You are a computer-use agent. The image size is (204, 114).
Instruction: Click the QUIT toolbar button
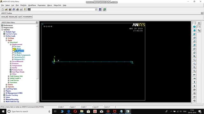tap(20, 17)
